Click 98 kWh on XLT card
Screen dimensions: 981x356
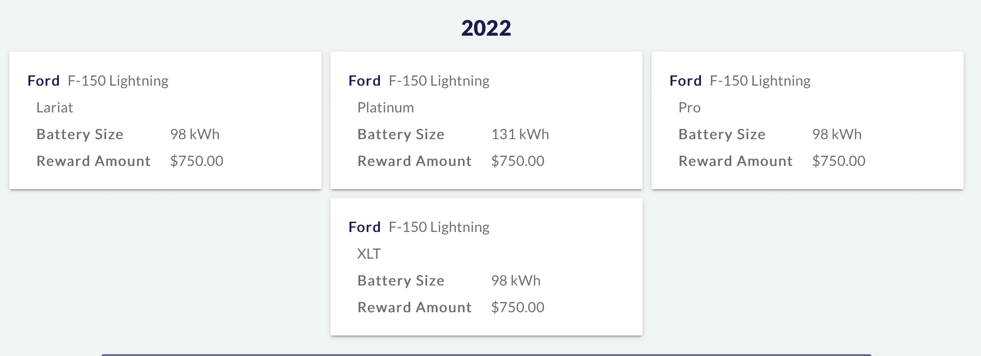pyautogui.click(x=515, y=281)
